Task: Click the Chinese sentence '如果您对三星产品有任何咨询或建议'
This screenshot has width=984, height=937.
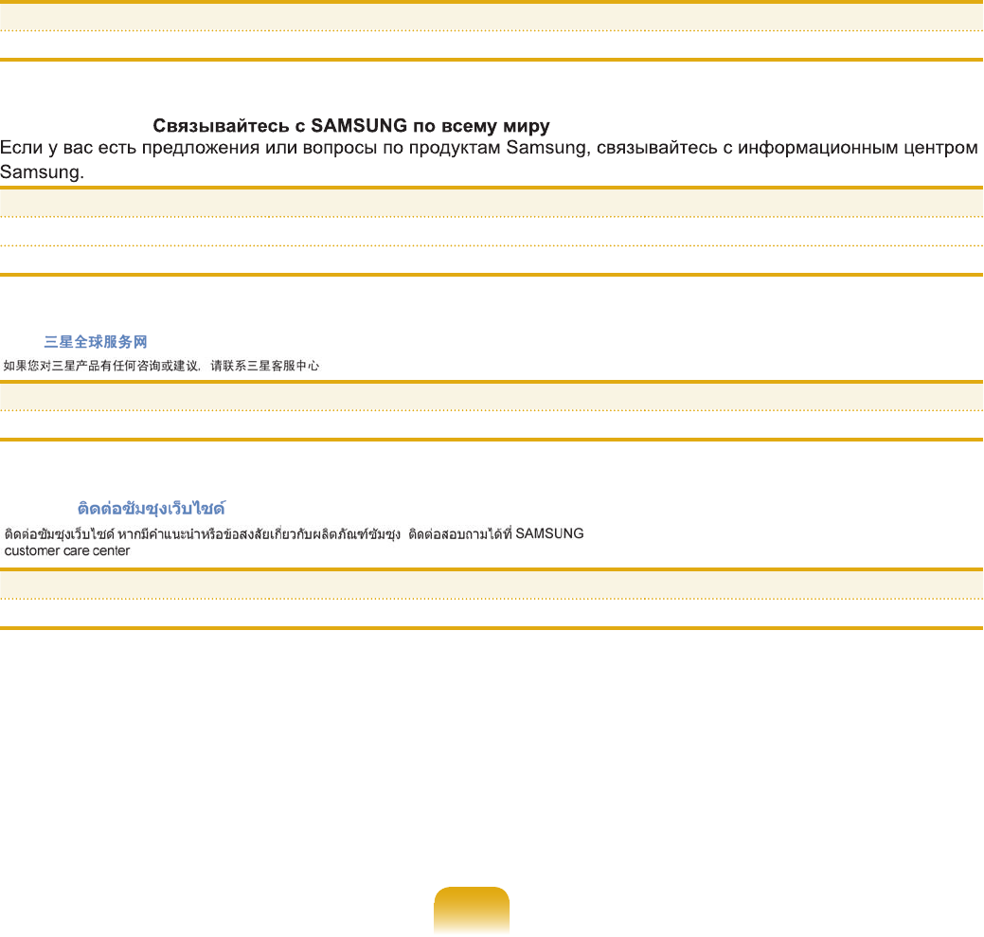Action: point(101,366)
